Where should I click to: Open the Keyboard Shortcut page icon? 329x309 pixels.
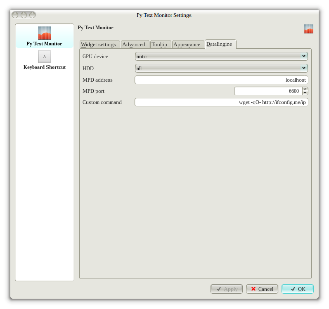(x=44, y=57)
